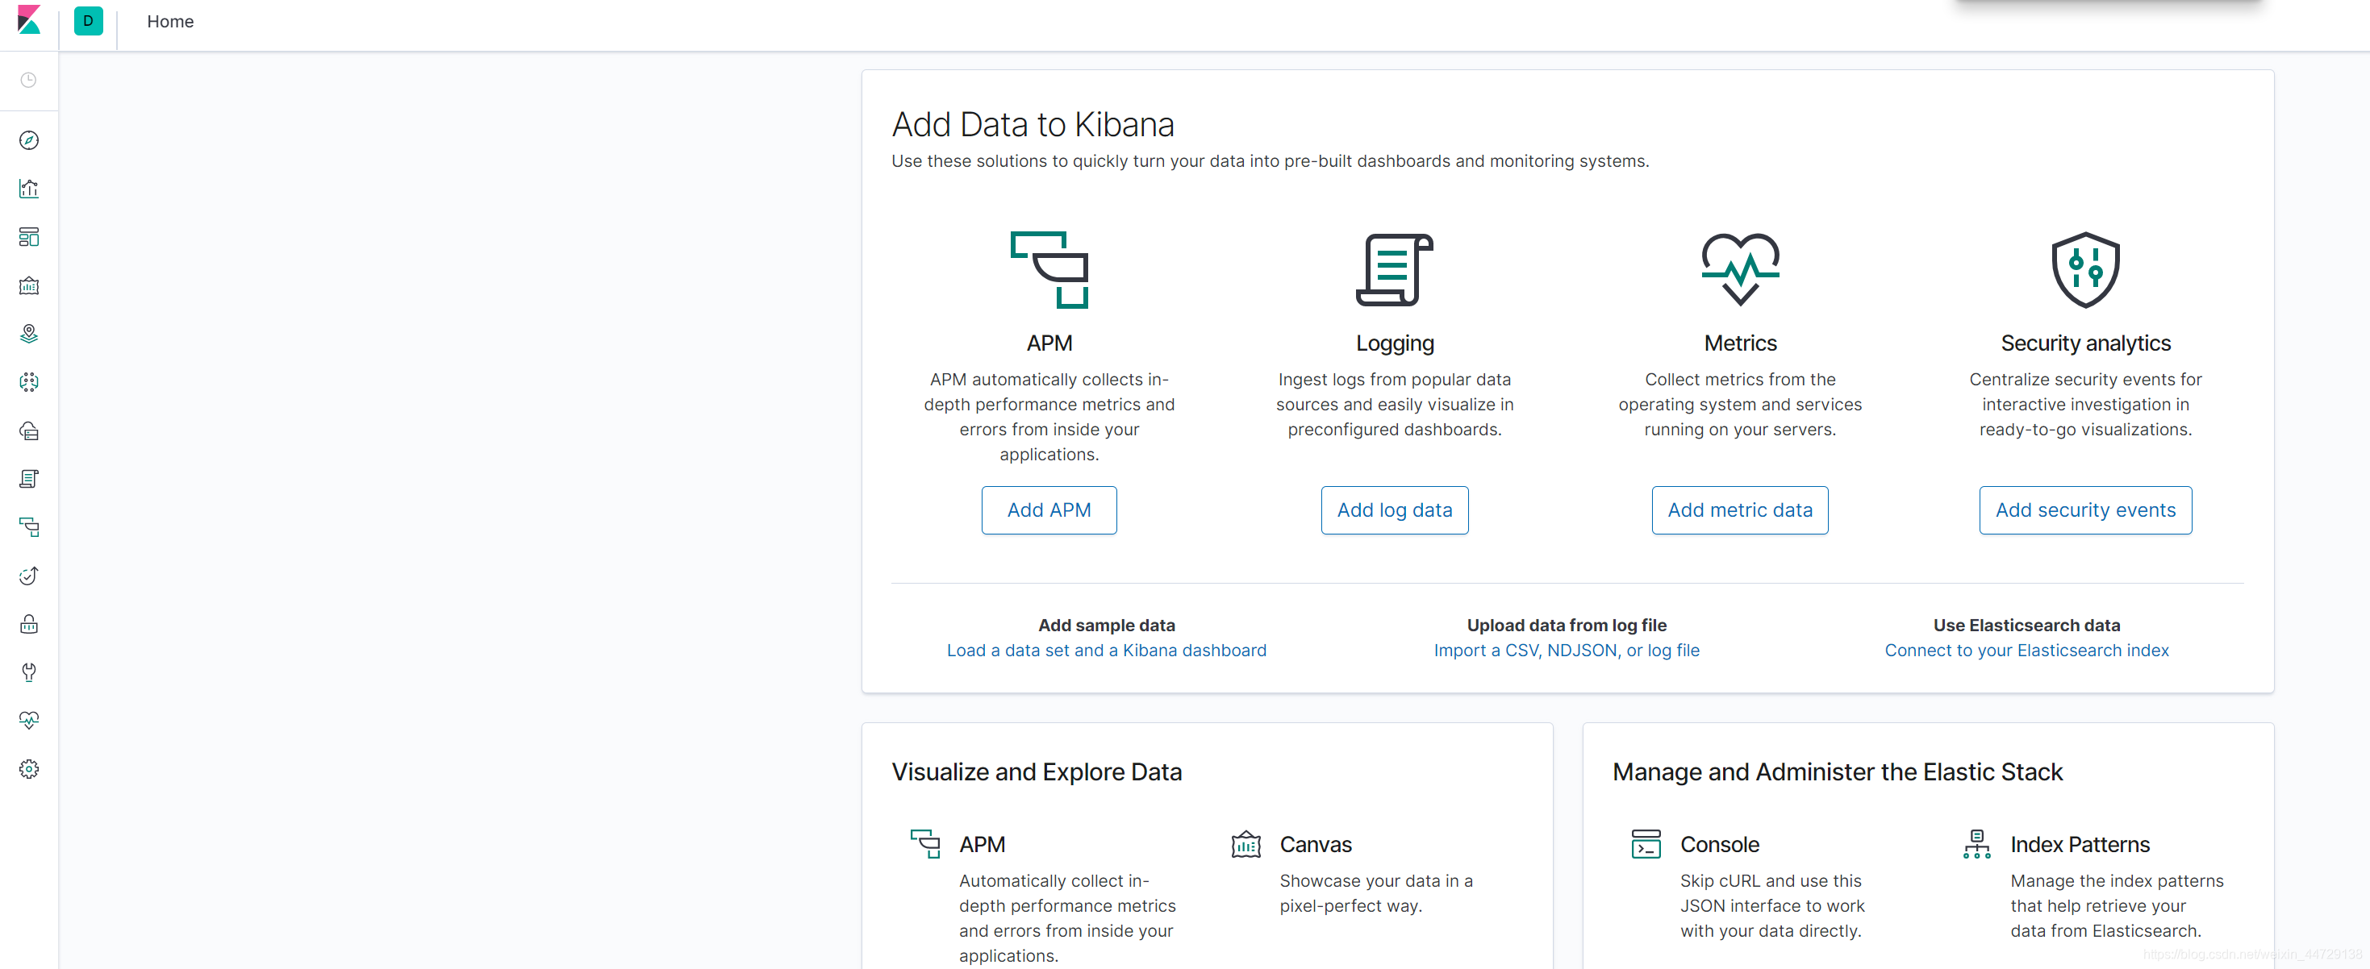2370x969 pixels.
Task: Click the Add log data button
Action: (1395, 510)
